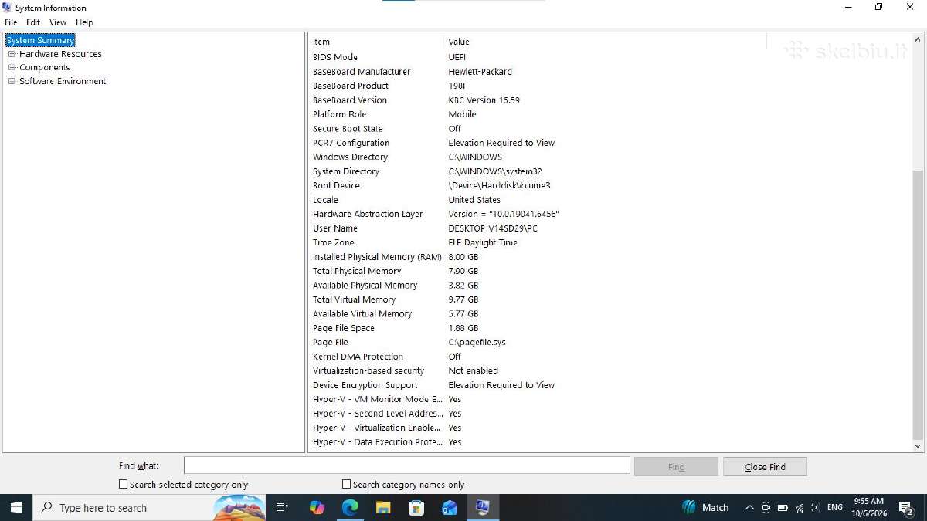Viewport: 927px width, 521px height.
Task: Click the battery icon in the tray
Action: pos(783,507)
